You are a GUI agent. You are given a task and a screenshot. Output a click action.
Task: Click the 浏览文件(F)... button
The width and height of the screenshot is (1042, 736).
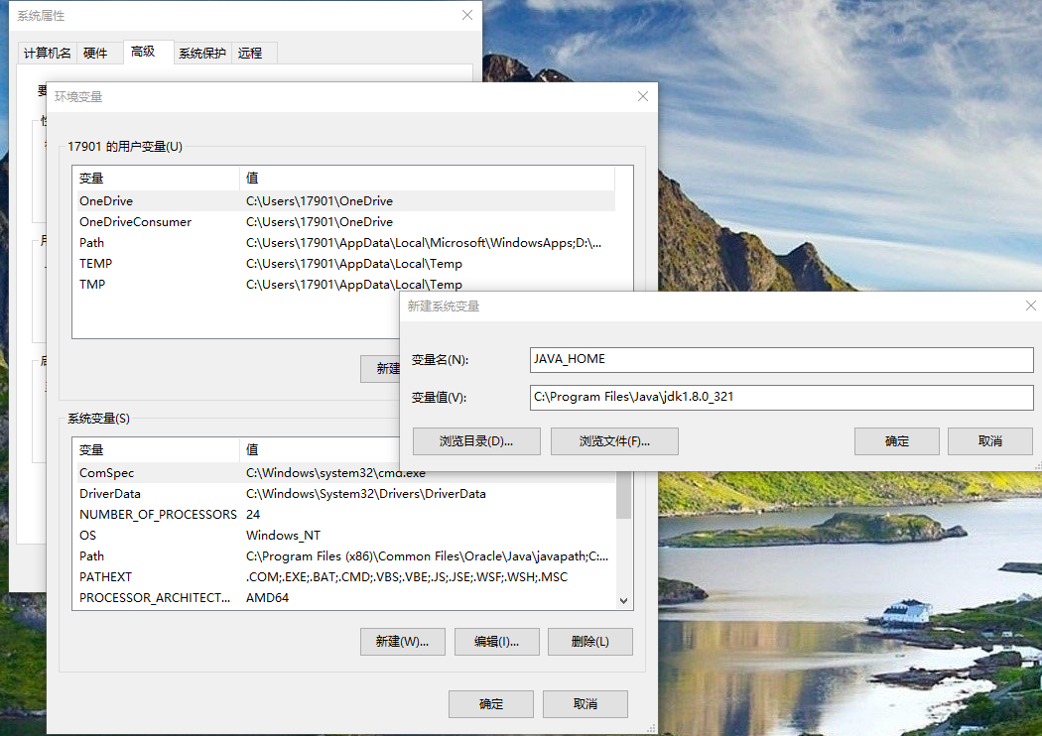pyautogui.click(x=614, y=441)
